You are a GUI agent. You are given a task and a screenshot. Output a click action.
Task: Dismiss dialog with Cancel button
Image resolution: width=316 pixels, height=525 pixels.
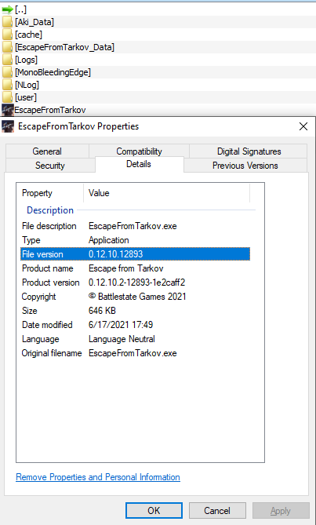[217, 511]
